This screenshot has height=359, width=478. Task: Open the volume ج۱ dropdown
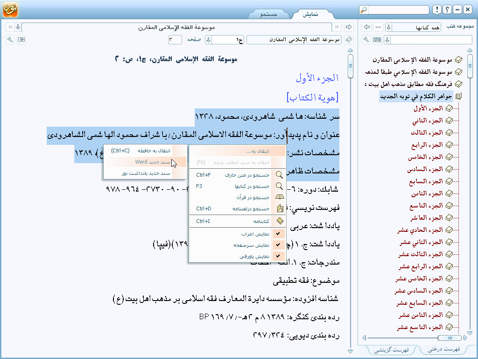click(208, 40)
